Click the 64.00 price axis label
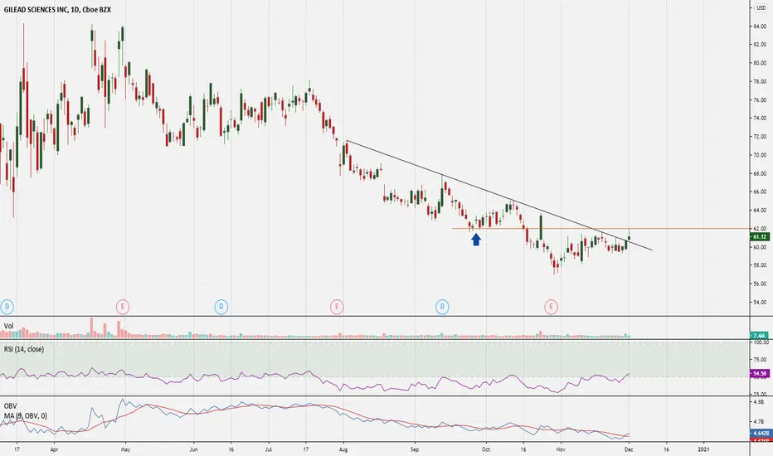773x456 pixels. [760, 211]
